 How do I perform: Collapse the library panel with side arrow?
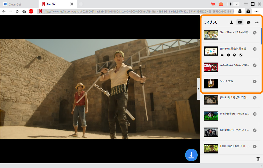point(198,89)
